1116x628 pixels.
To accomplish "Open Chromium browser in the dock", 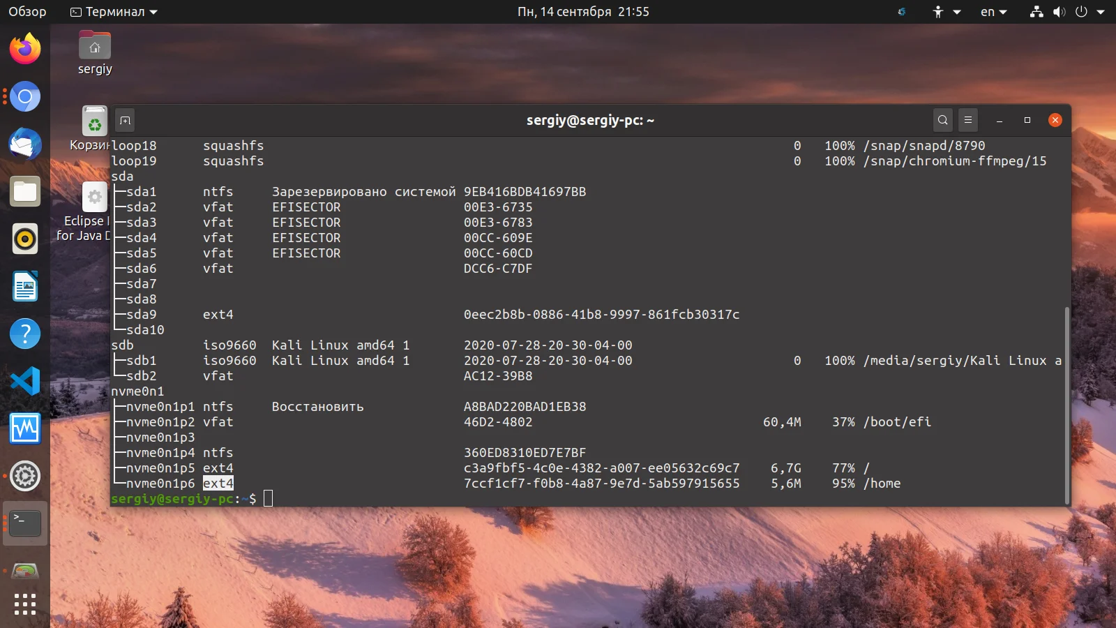I will 25,96.
